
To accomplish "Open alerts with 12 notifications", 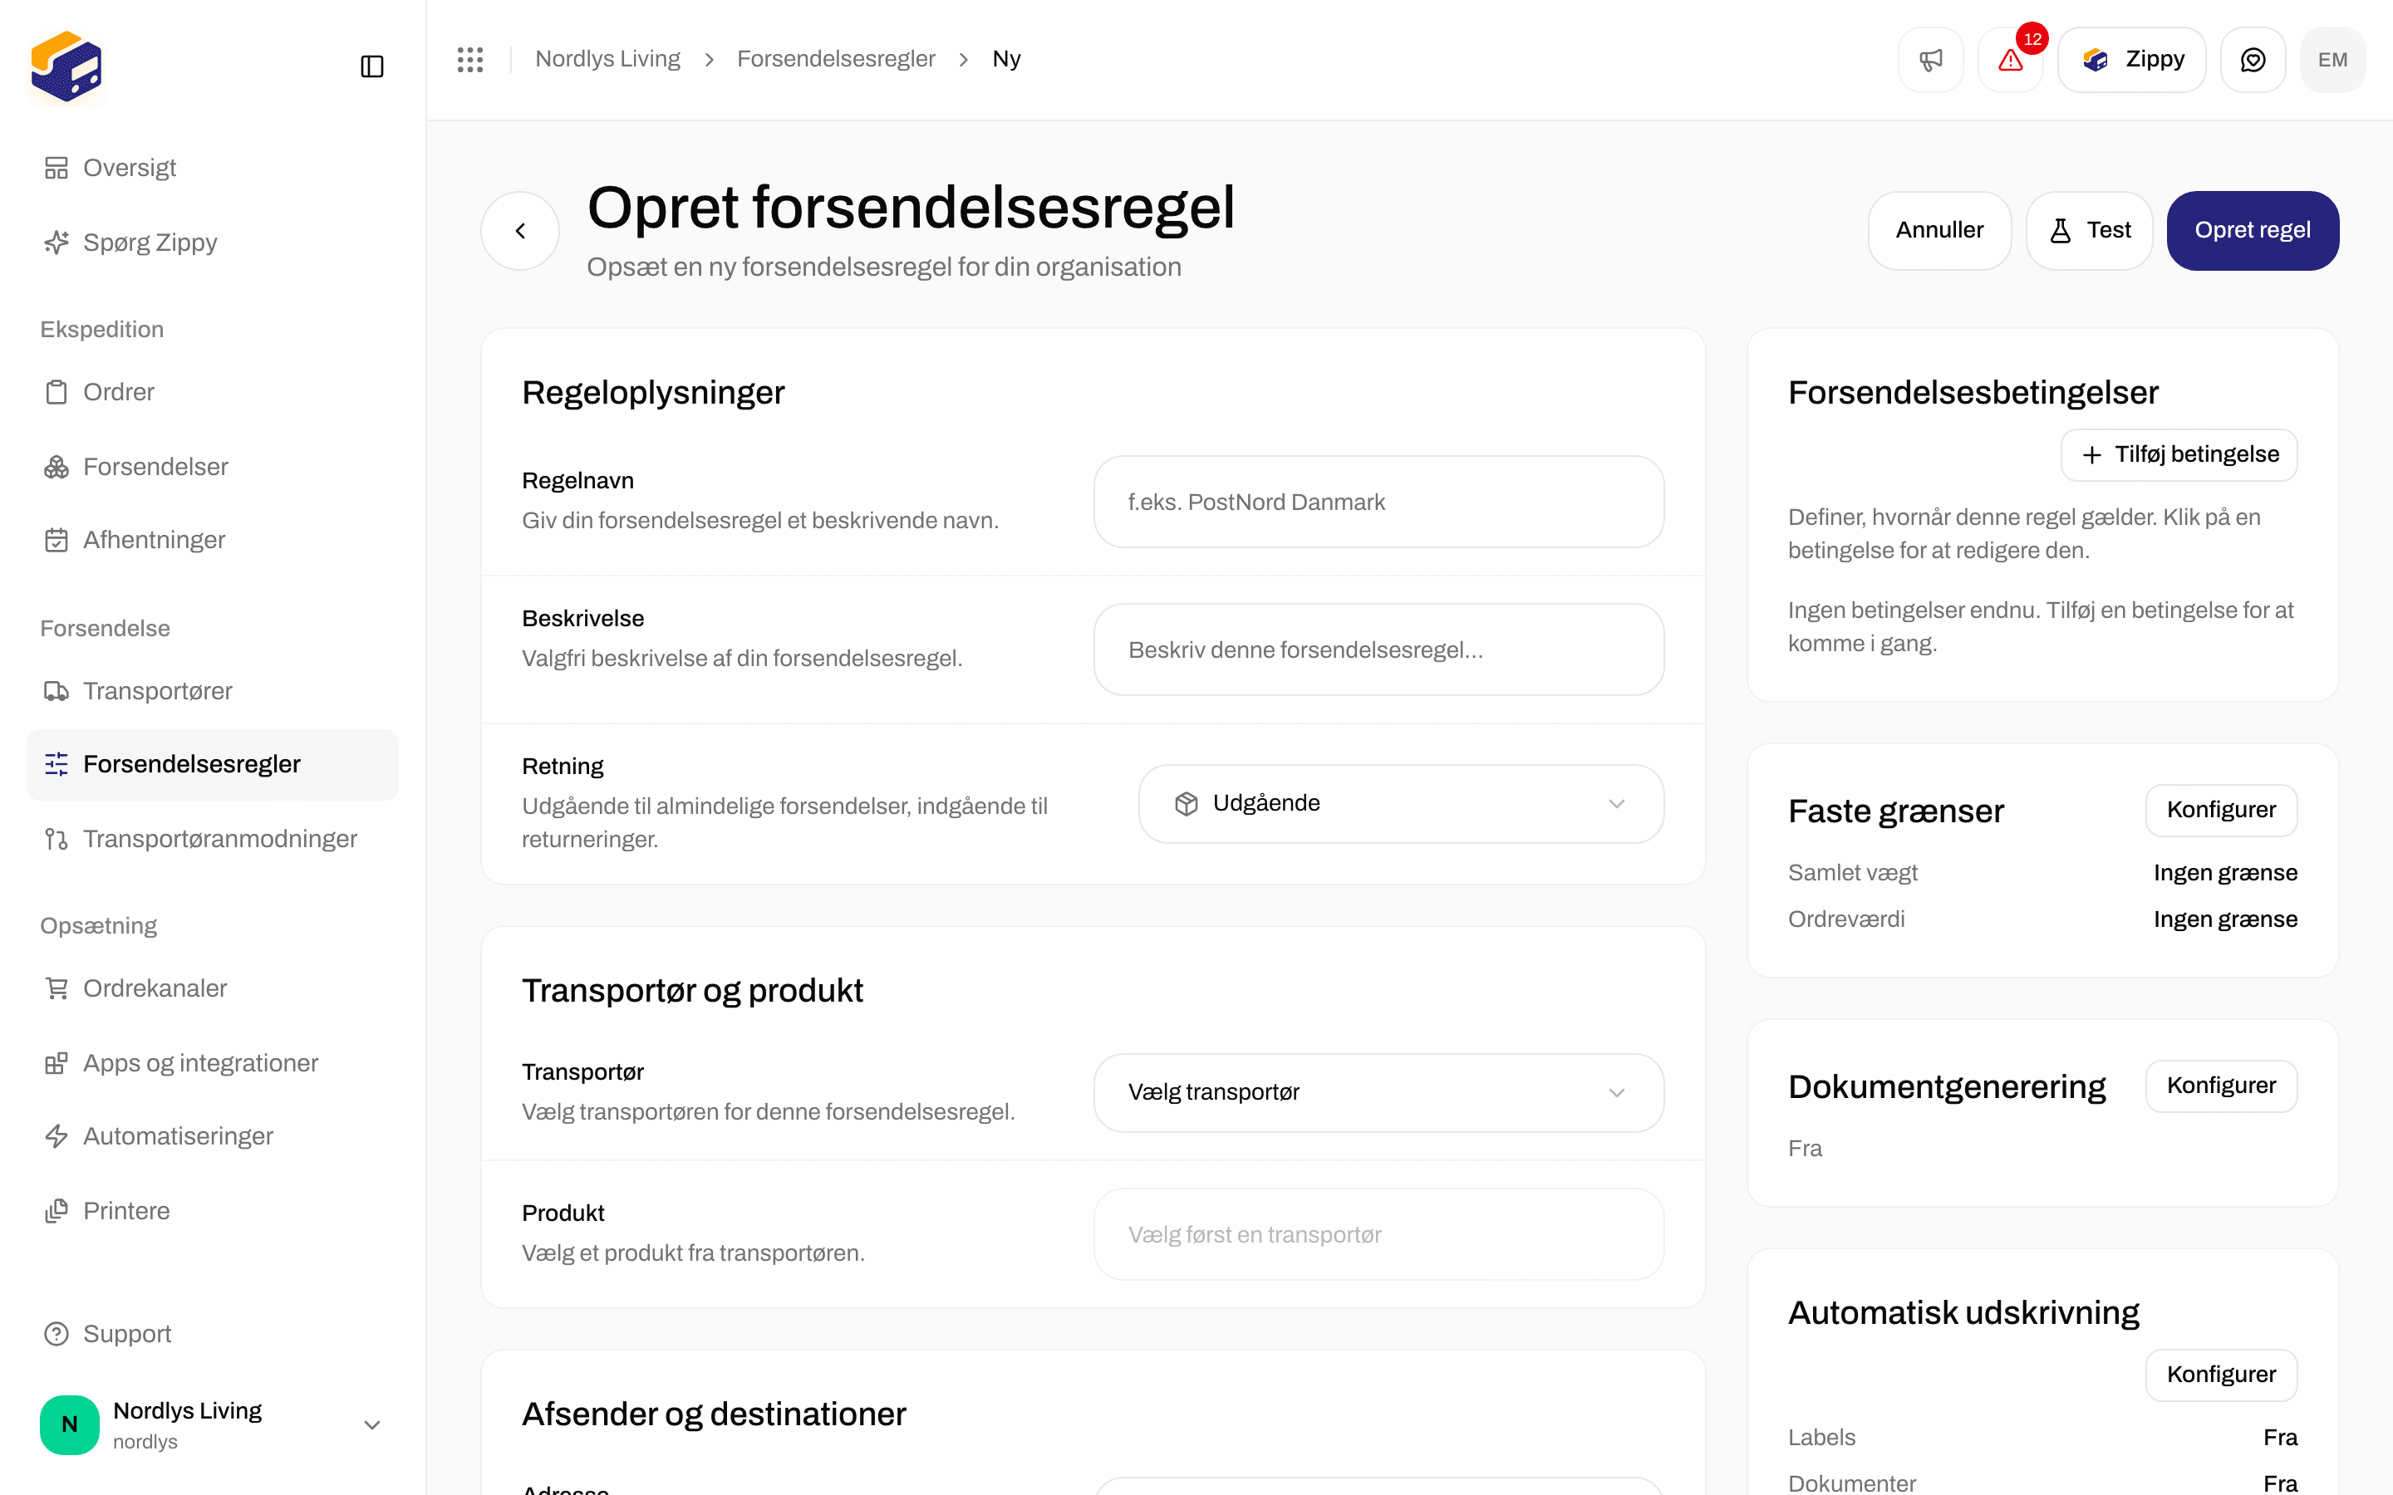I will click(x=2010, y=59).
